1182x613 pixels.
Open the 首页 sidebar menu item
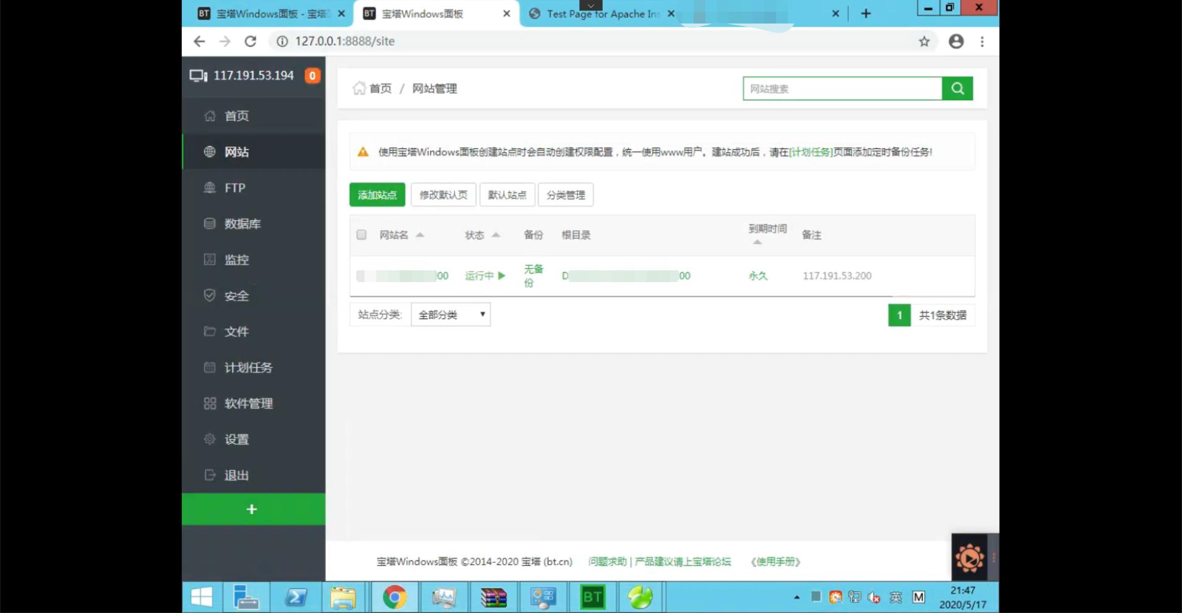pos(254,116)
